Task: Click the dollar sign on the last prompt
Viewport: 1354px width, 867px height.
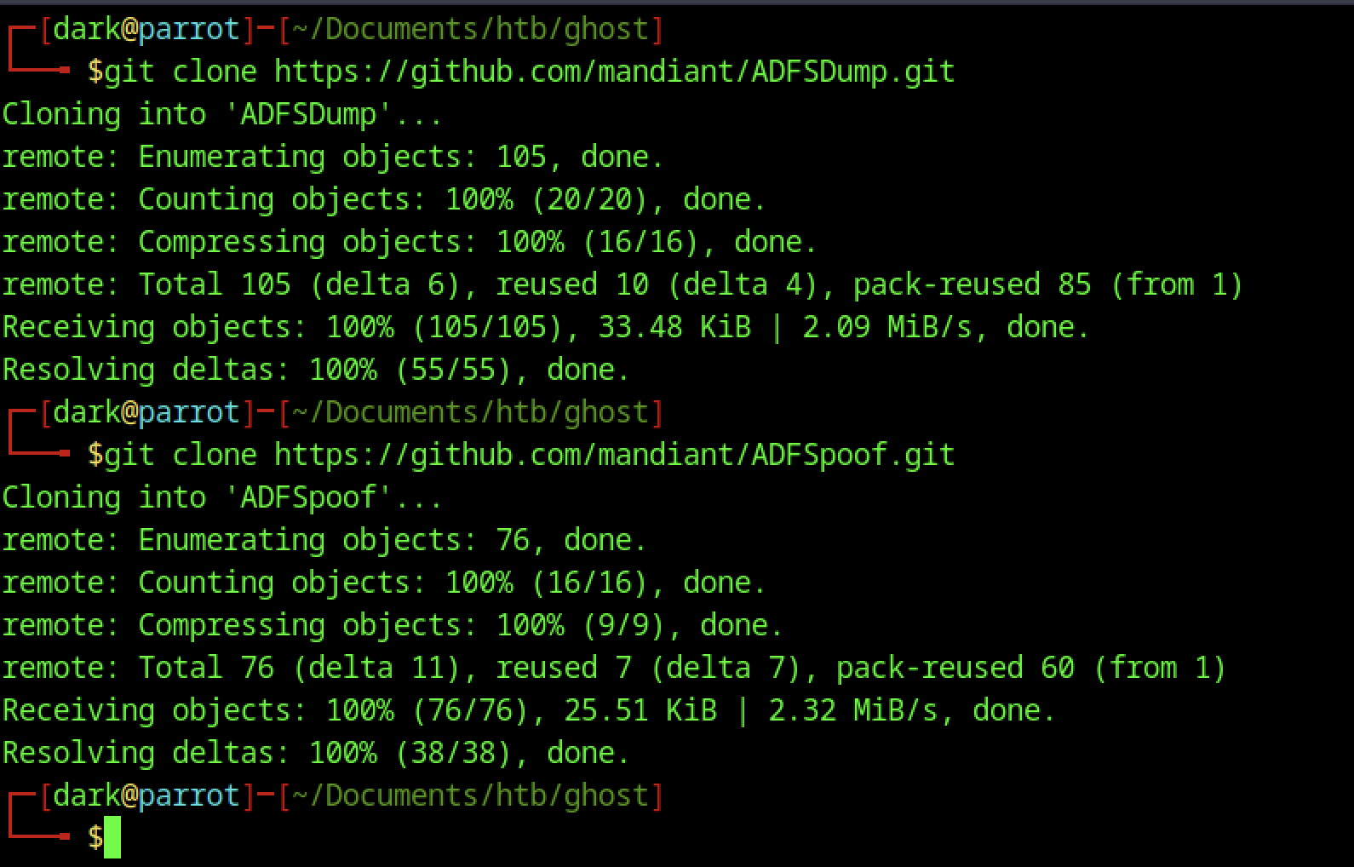Action: coord(95,837)
